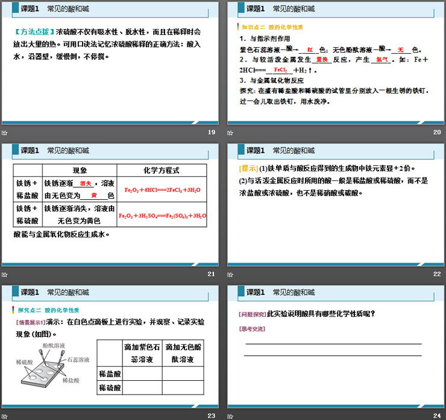Click slide number 23 label
This screenshot has width=446, height=420.
(211, 416)
